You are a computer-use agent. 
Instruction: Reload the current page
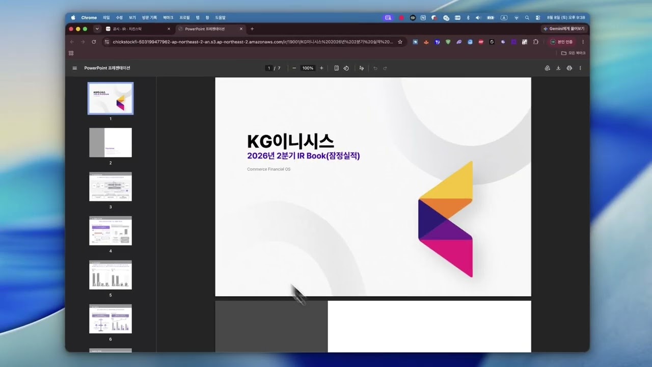point(94,42)
